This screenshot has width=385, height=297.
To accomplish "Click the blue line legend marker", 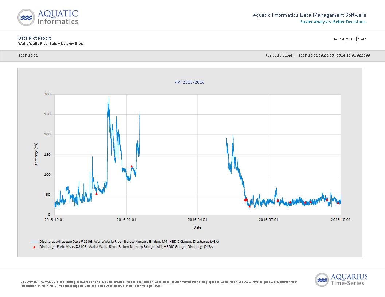I will [x=34, y=242].
